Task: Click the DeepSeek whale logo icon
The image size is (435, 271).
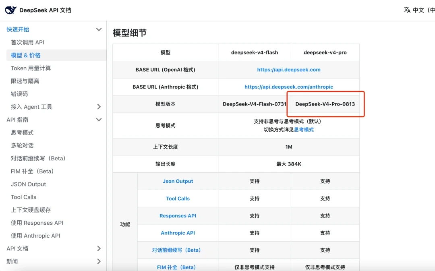Action: coord(11,10)
